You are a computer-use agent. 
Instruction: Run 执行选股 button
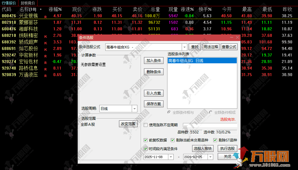pos(228,149)
